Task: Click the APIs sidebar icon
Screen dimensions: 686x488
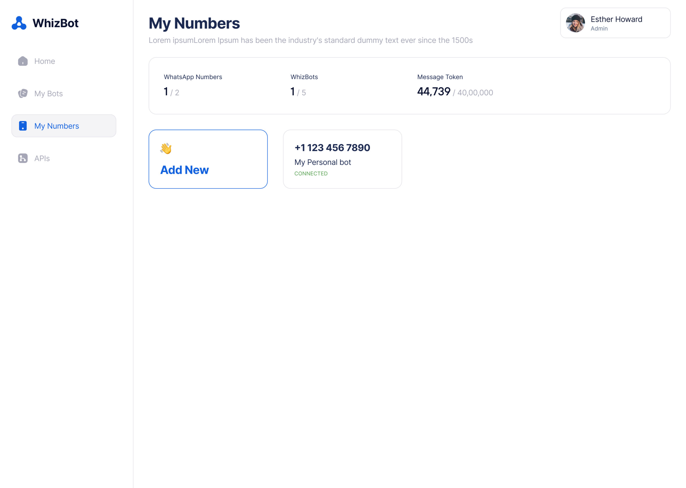Action: 23,158
